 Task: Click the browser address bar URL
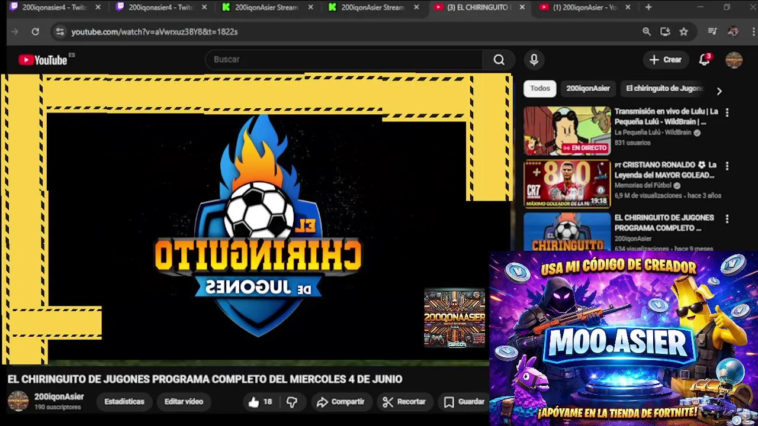155,32
